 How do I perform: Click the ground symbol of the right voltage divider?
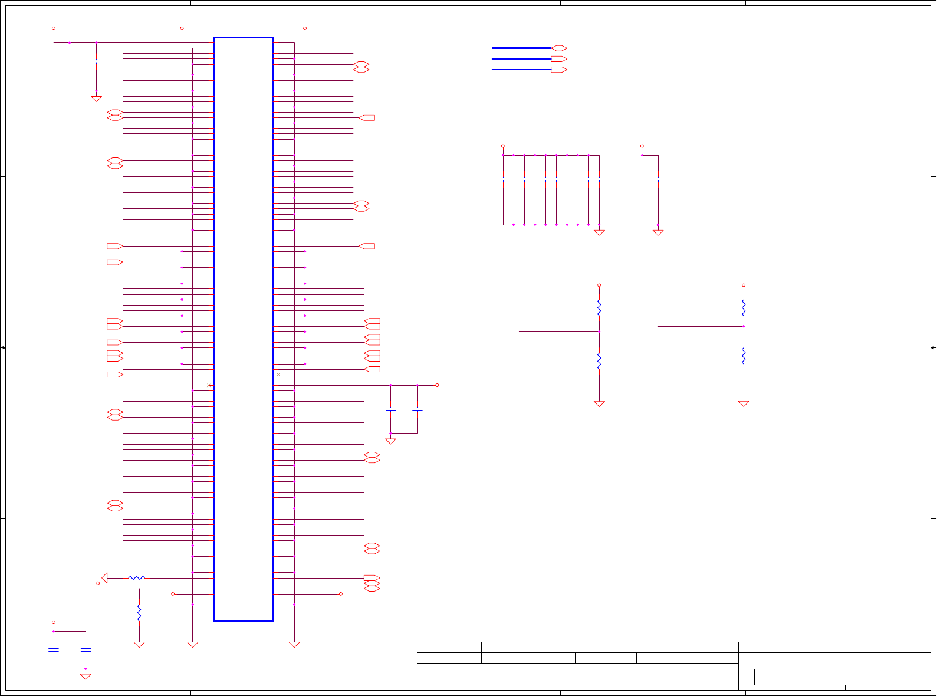tap(744, 404)
